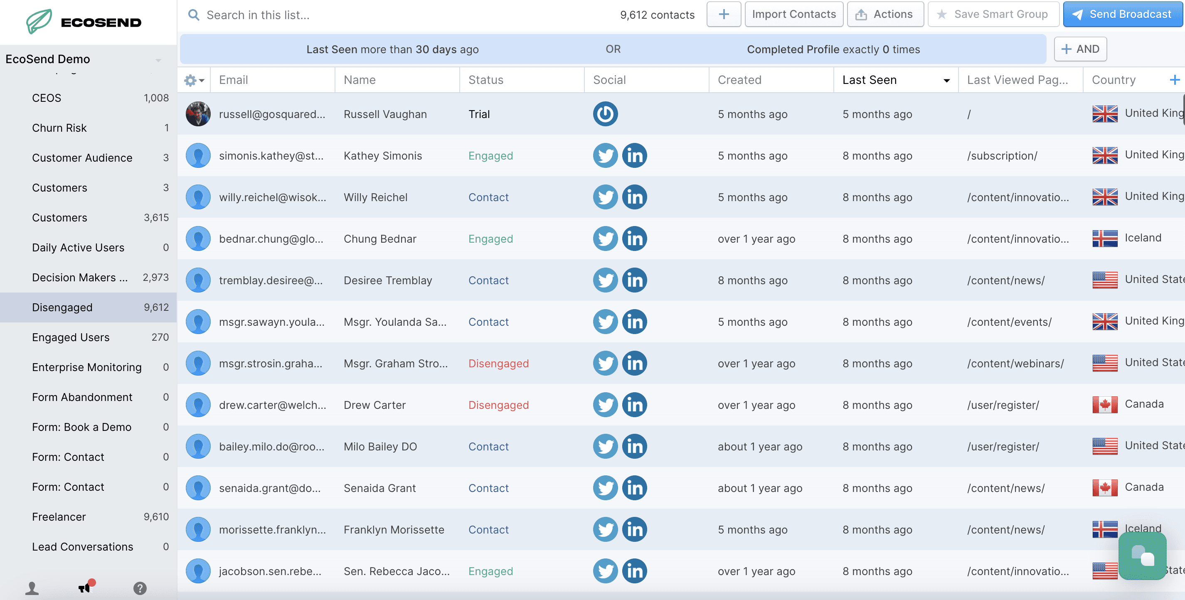Sort by Last Seen column dropdown
The image size is (1185, 600).
(x=946, y=81)
